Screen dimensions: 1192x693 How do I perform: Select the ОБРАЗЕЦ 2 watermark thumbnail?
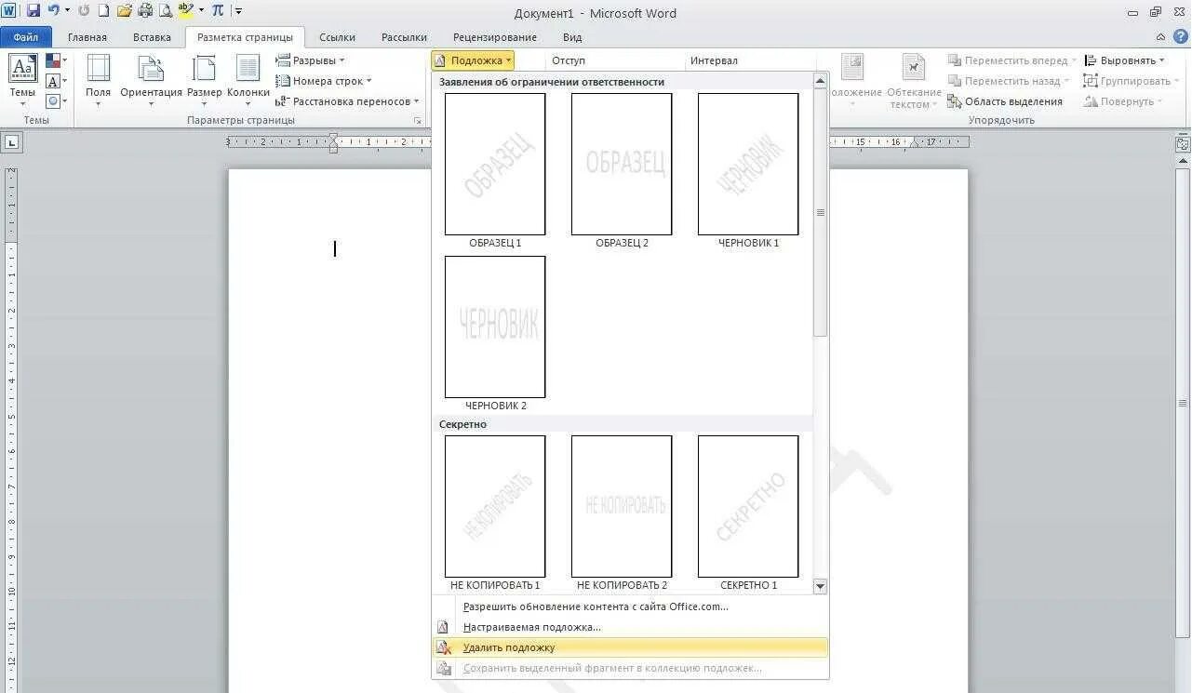(x=622, y=164)
